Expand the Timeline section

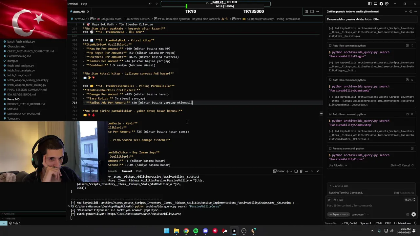click(33, 218)
